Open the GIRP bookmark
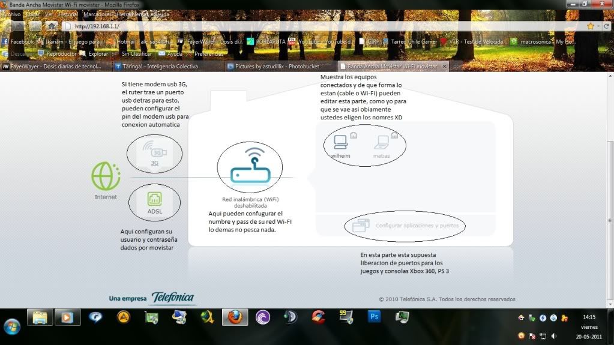 (x=369, y=41)
